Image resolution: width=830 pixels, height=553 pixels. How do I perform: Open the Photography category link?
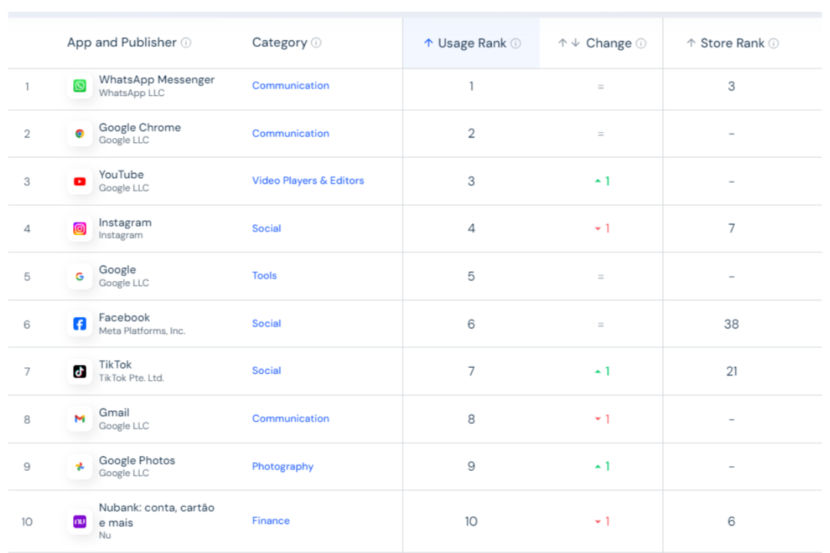283,467
